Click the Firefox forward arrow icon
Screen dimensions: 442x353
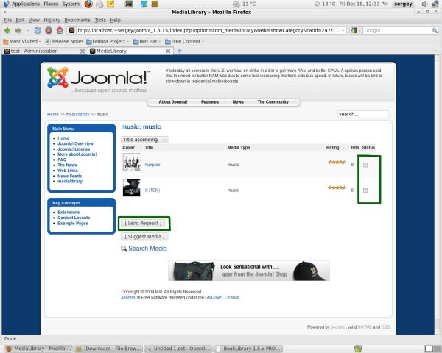click(18, 30)
